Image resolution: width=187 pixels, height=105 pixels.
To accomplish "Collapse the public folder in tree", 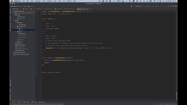I will [14, 15].
